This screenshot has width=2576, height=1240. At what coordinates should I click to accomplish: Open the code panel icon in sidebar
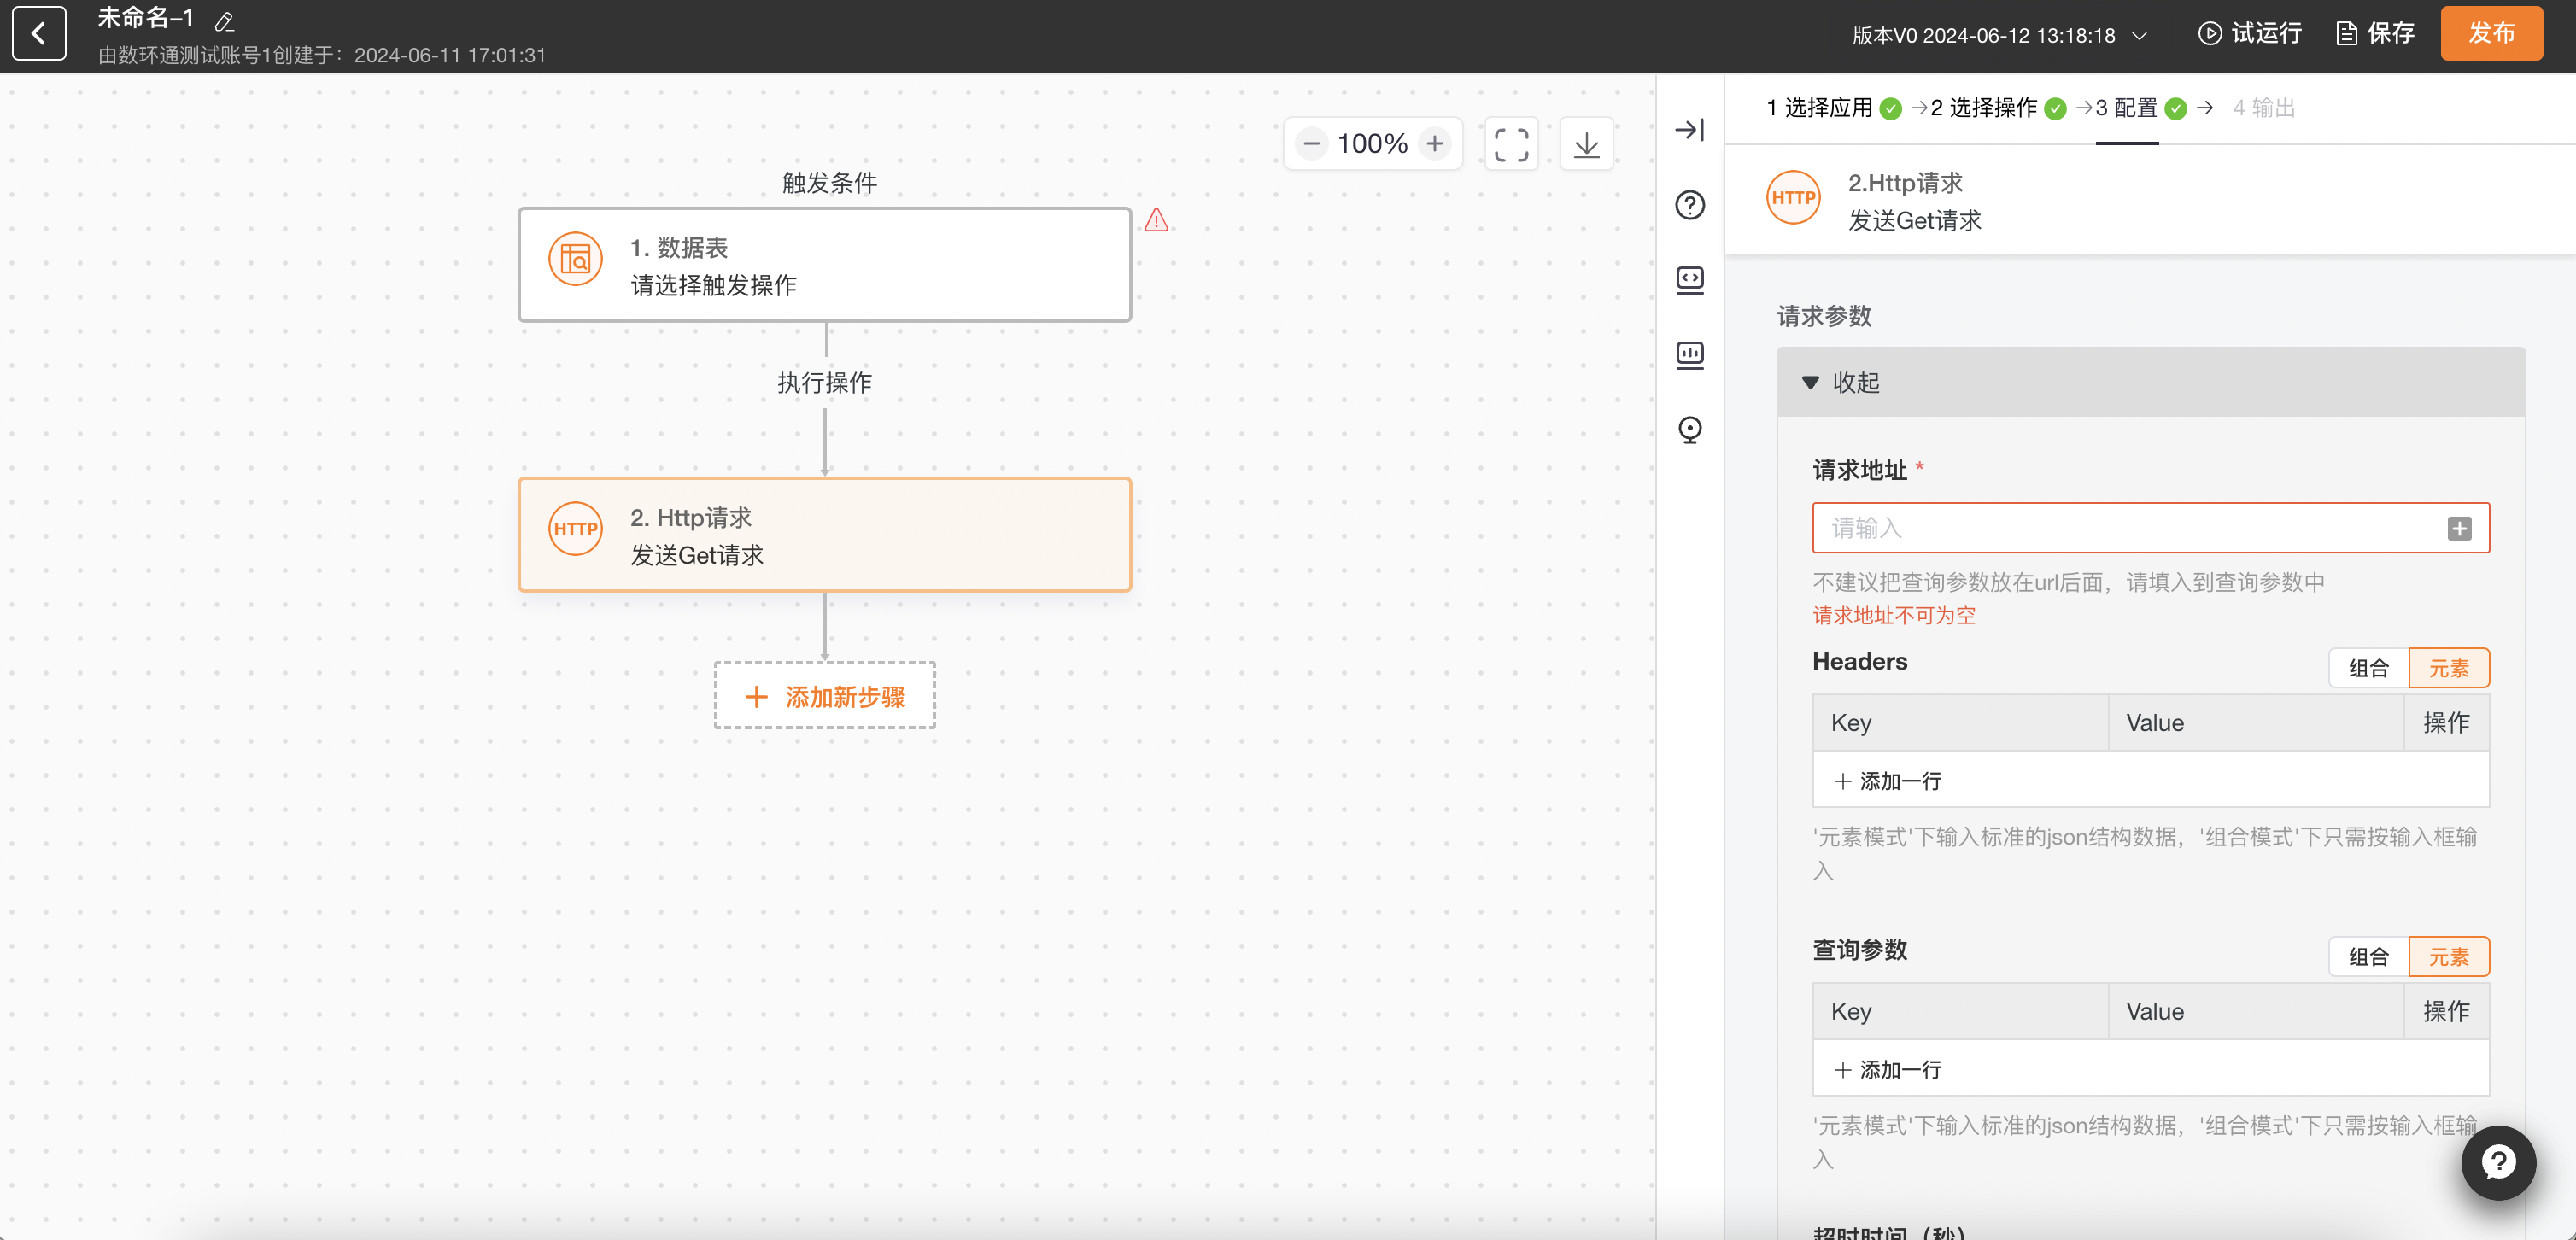click(x=1690, y=280)
